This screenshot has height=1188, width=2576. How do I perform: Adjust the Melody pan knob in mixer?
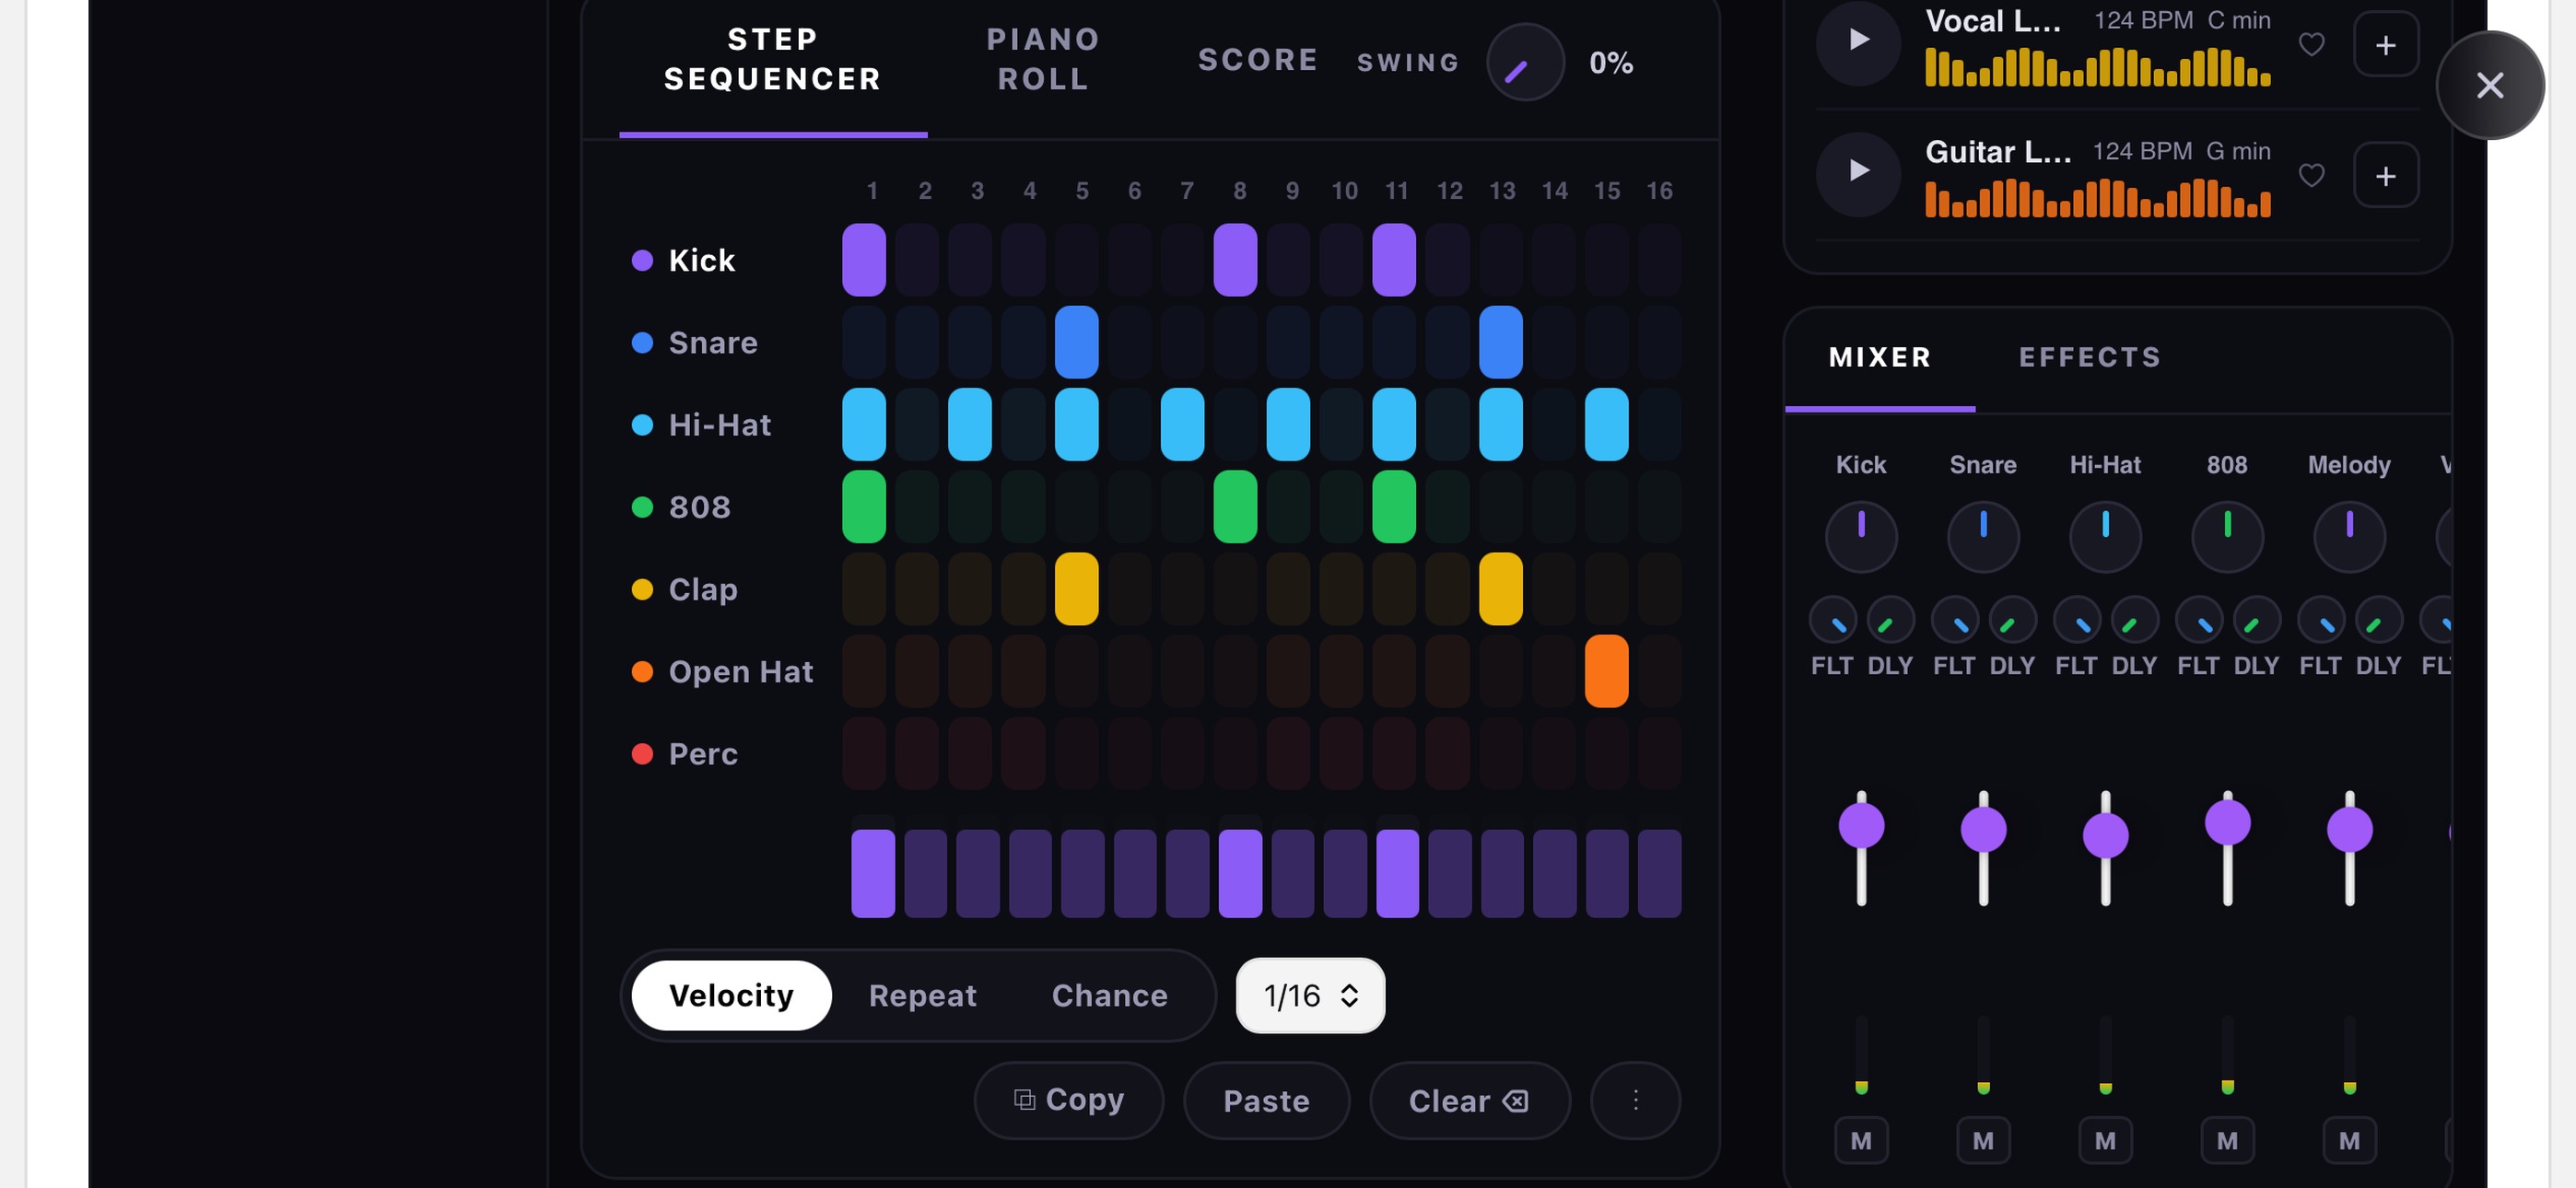2349,536
